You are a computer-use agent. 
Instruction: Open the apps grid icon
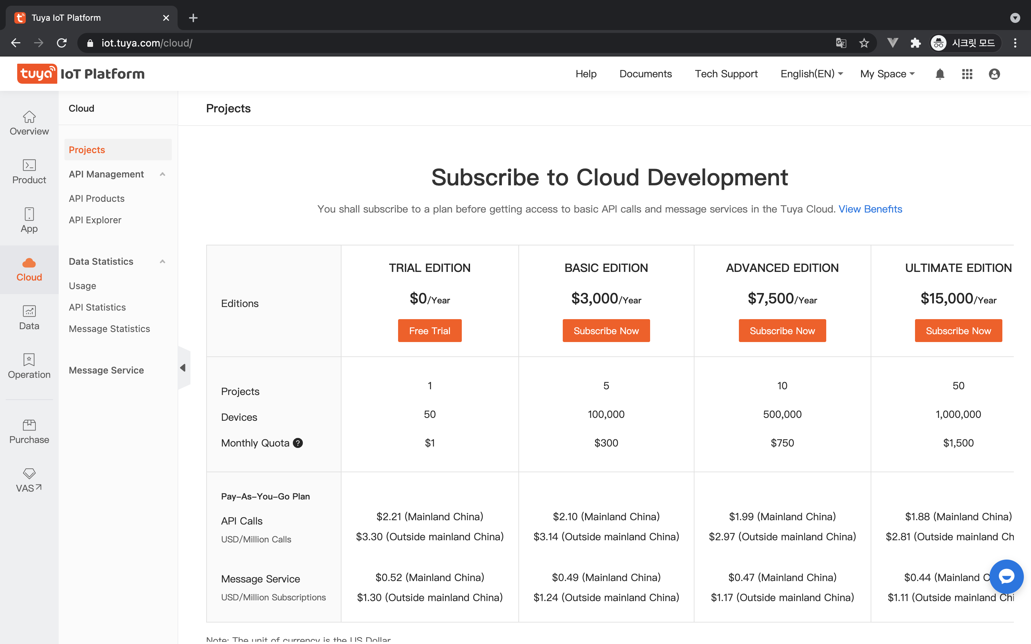click(x=967, y=74)
